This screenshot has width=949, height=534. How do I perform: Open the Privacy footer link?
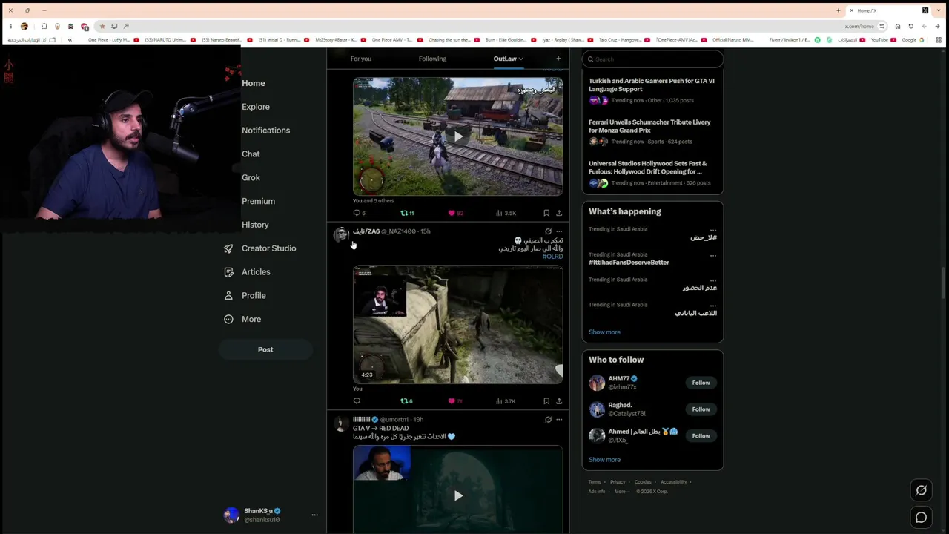618,482
